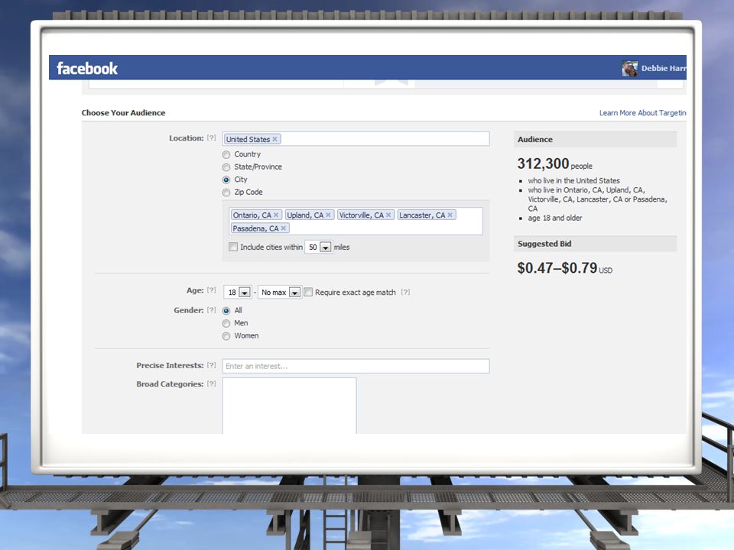Click 'age 18 and older' text
This screenshot has height=550, width=734.
(x=555, y=218)
